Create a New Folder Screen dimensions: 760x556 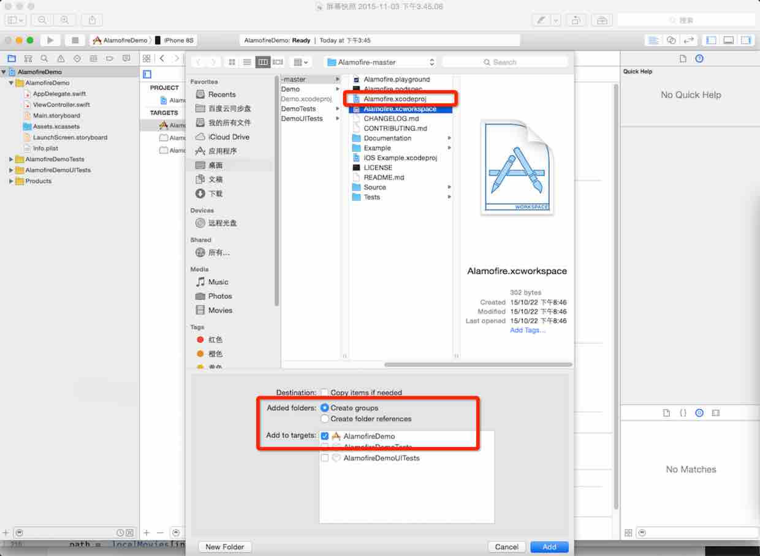point(225,547)
